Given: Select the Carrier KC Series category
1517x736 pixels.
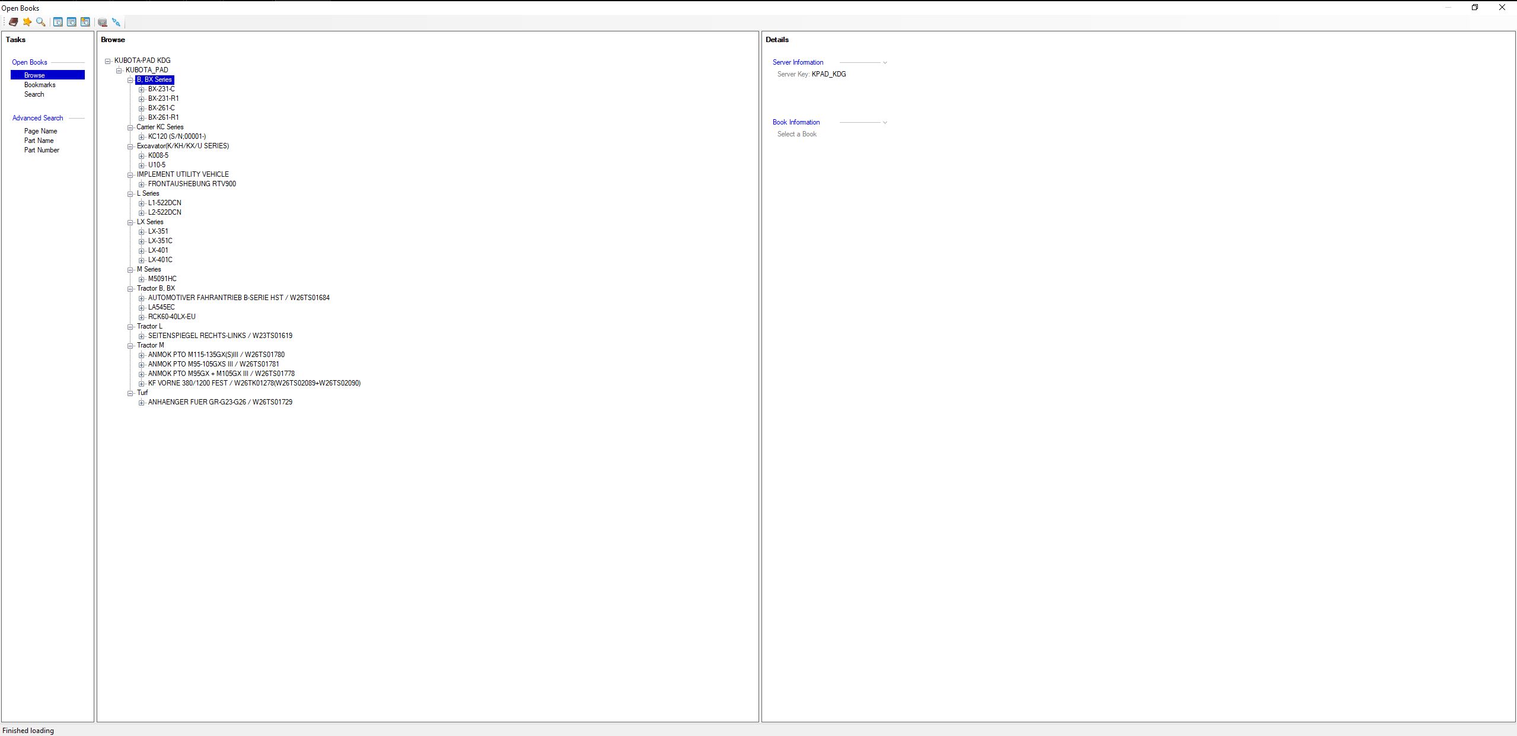Looking at the screenshot, I should pos(160,127).
